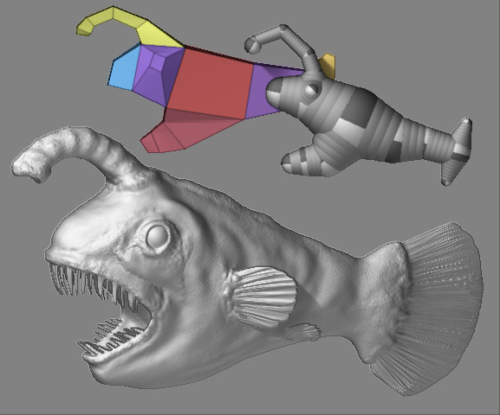Click the large red central block

tap(211, 83)
